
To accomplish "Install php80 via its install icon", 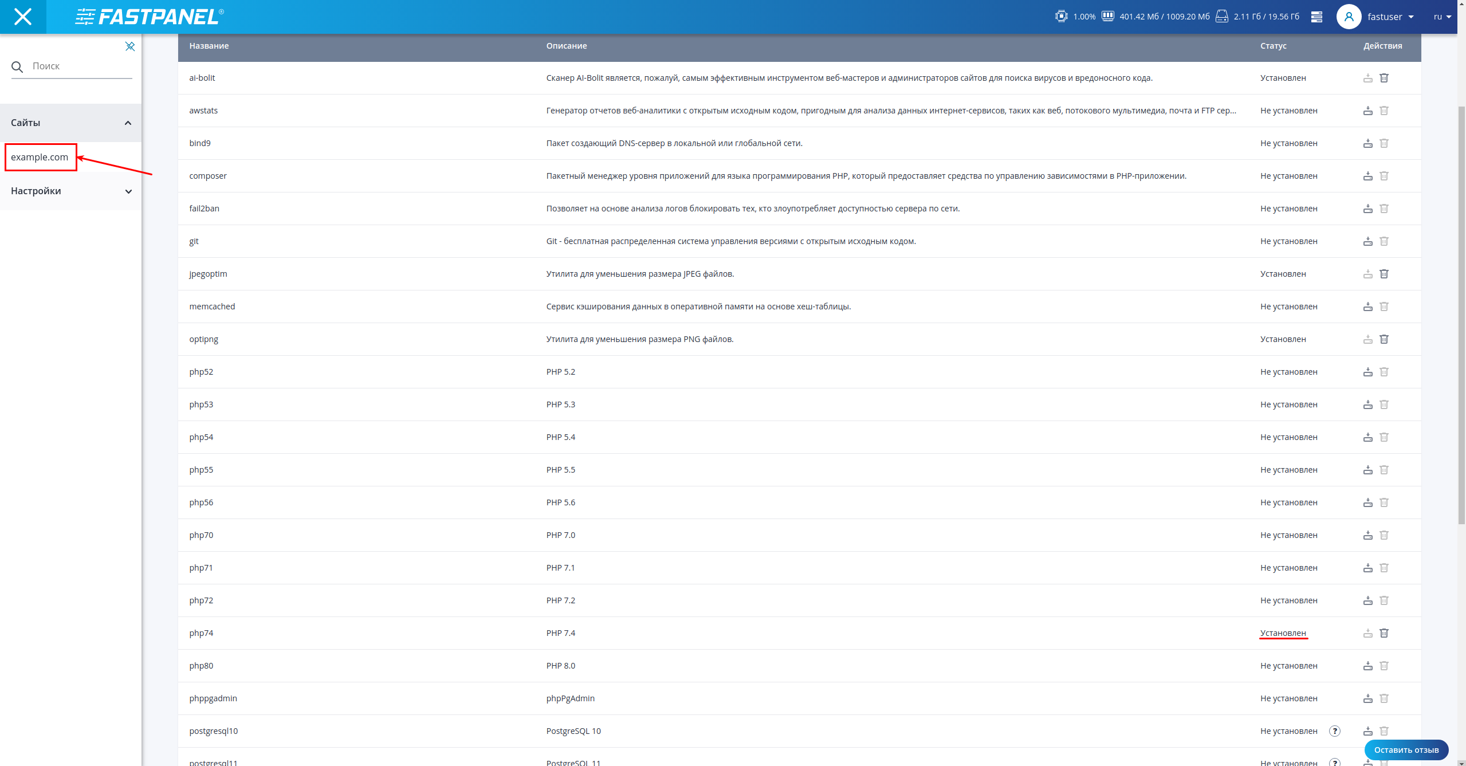I will [1367, 666].
